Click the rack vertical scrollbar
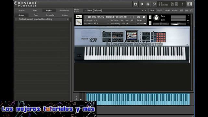The height and width of the screenshot is (117, 208). pos(191,52)
